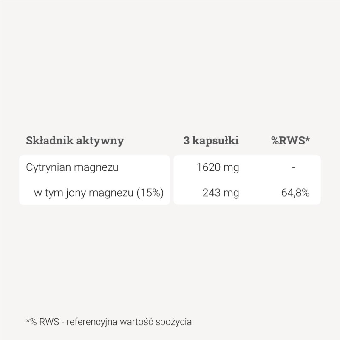Click the dash in the %RWS column
The width and height of the screenshot is (340, 340).
tap(294, 167)
